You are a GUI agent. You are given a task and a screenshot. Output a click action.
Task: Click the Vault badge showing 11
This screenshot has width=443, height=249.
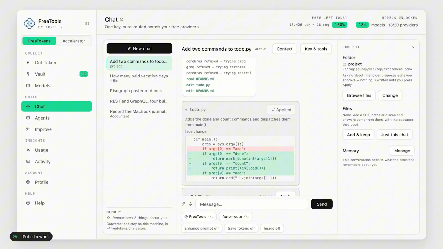pyautogui.click(x=84, y=74)
